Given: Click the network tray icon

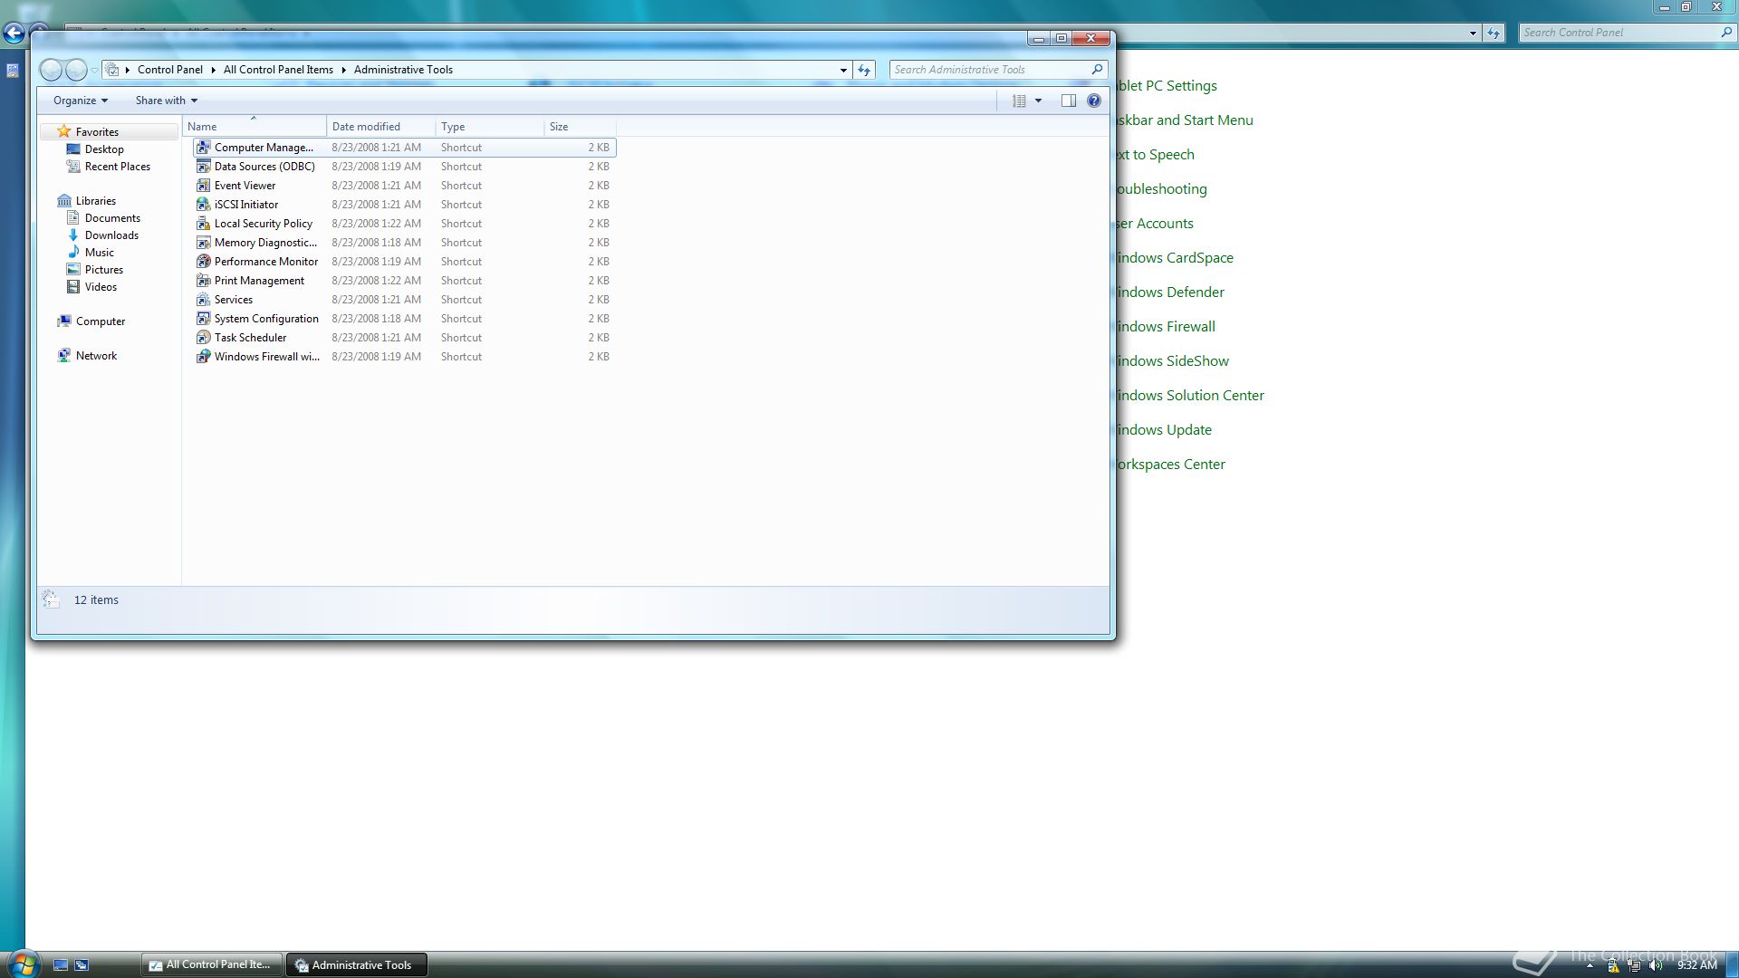Looking at the screenshot, I should [1635, 965].
